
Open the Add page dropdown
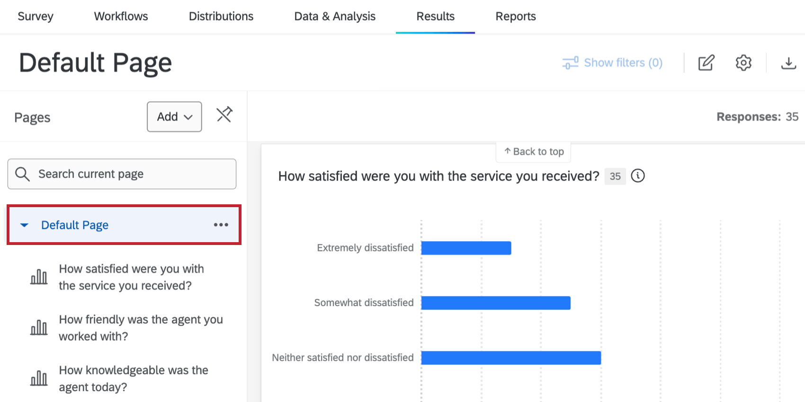(x=174, y=117)
